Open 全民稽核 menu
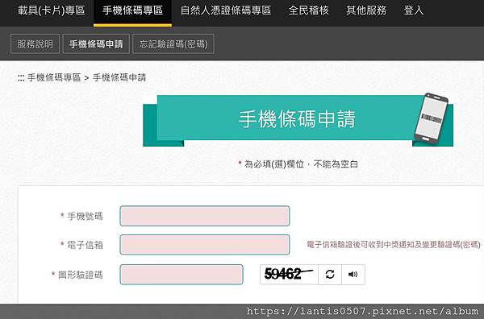Image resolution: width=484 pixels, height=319 pixels. pyautogui.click(x=309, y=10)
